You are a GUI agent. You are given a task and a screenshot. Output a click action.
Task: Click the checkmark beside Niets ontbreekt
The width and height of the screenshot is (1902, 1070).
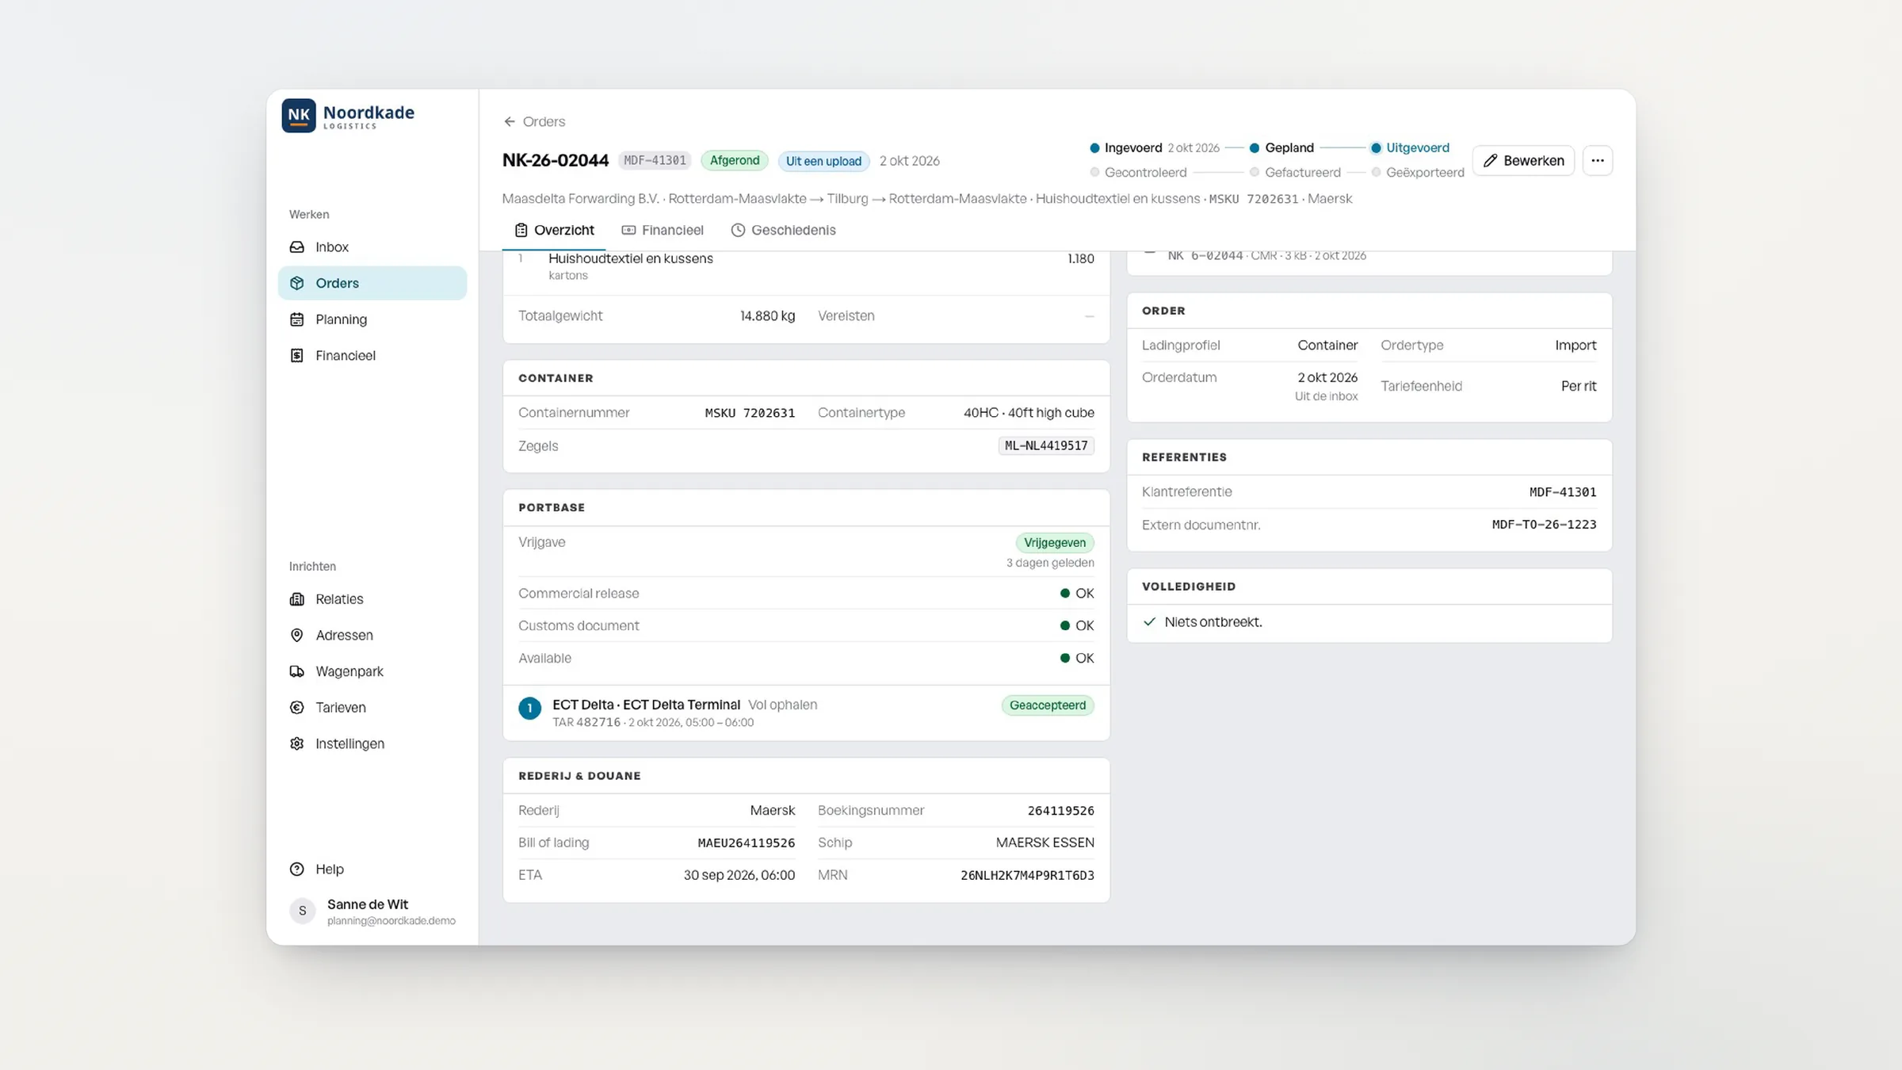[1150, 622]
